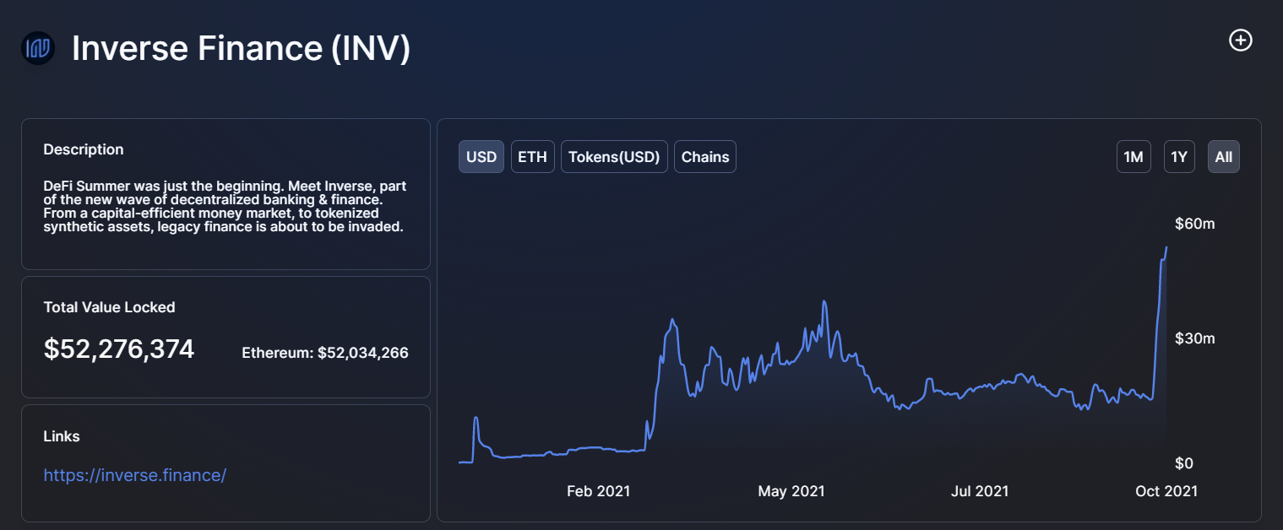Switch chart to USD denomination
Image resolution: width=1283 pixels, height=530 pixels.
point(481,157)
